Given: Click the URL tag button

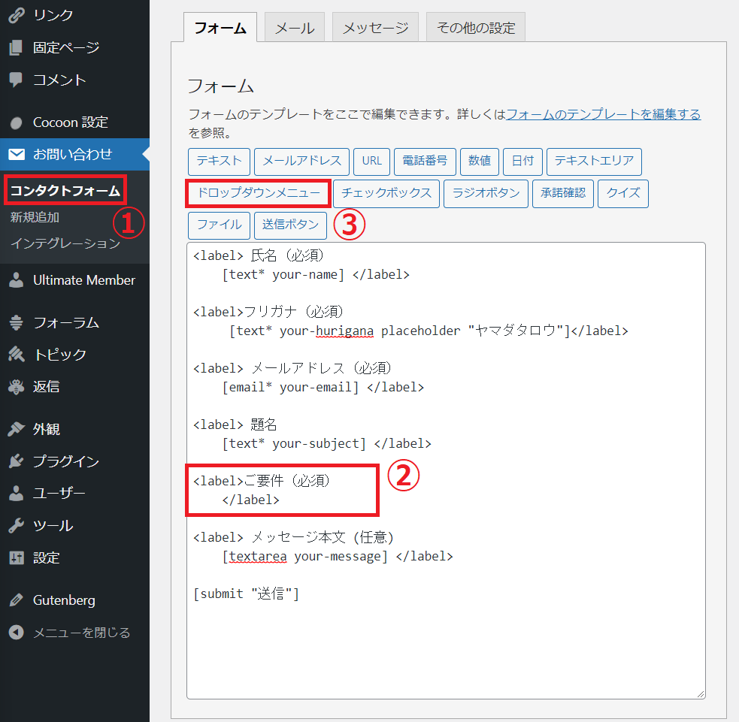Looking at the screenshot, I should click(372, 161).
